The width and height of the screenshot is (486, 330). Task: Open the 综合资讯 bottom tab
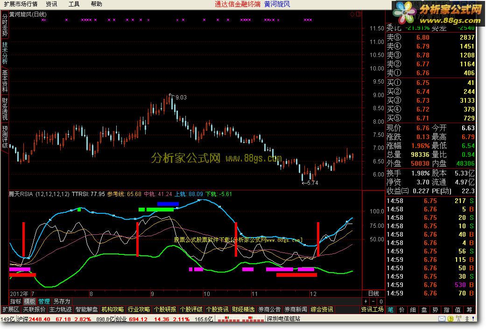click(x=322, y=309)
